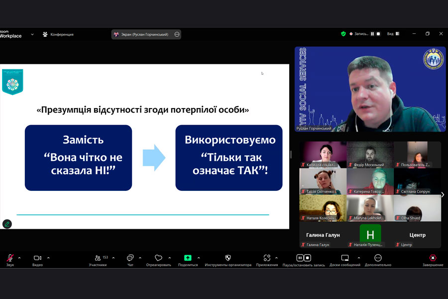
Task: Open shared screen options ellipsis icon
Action: pyautogui.click(x=177, y=34)
